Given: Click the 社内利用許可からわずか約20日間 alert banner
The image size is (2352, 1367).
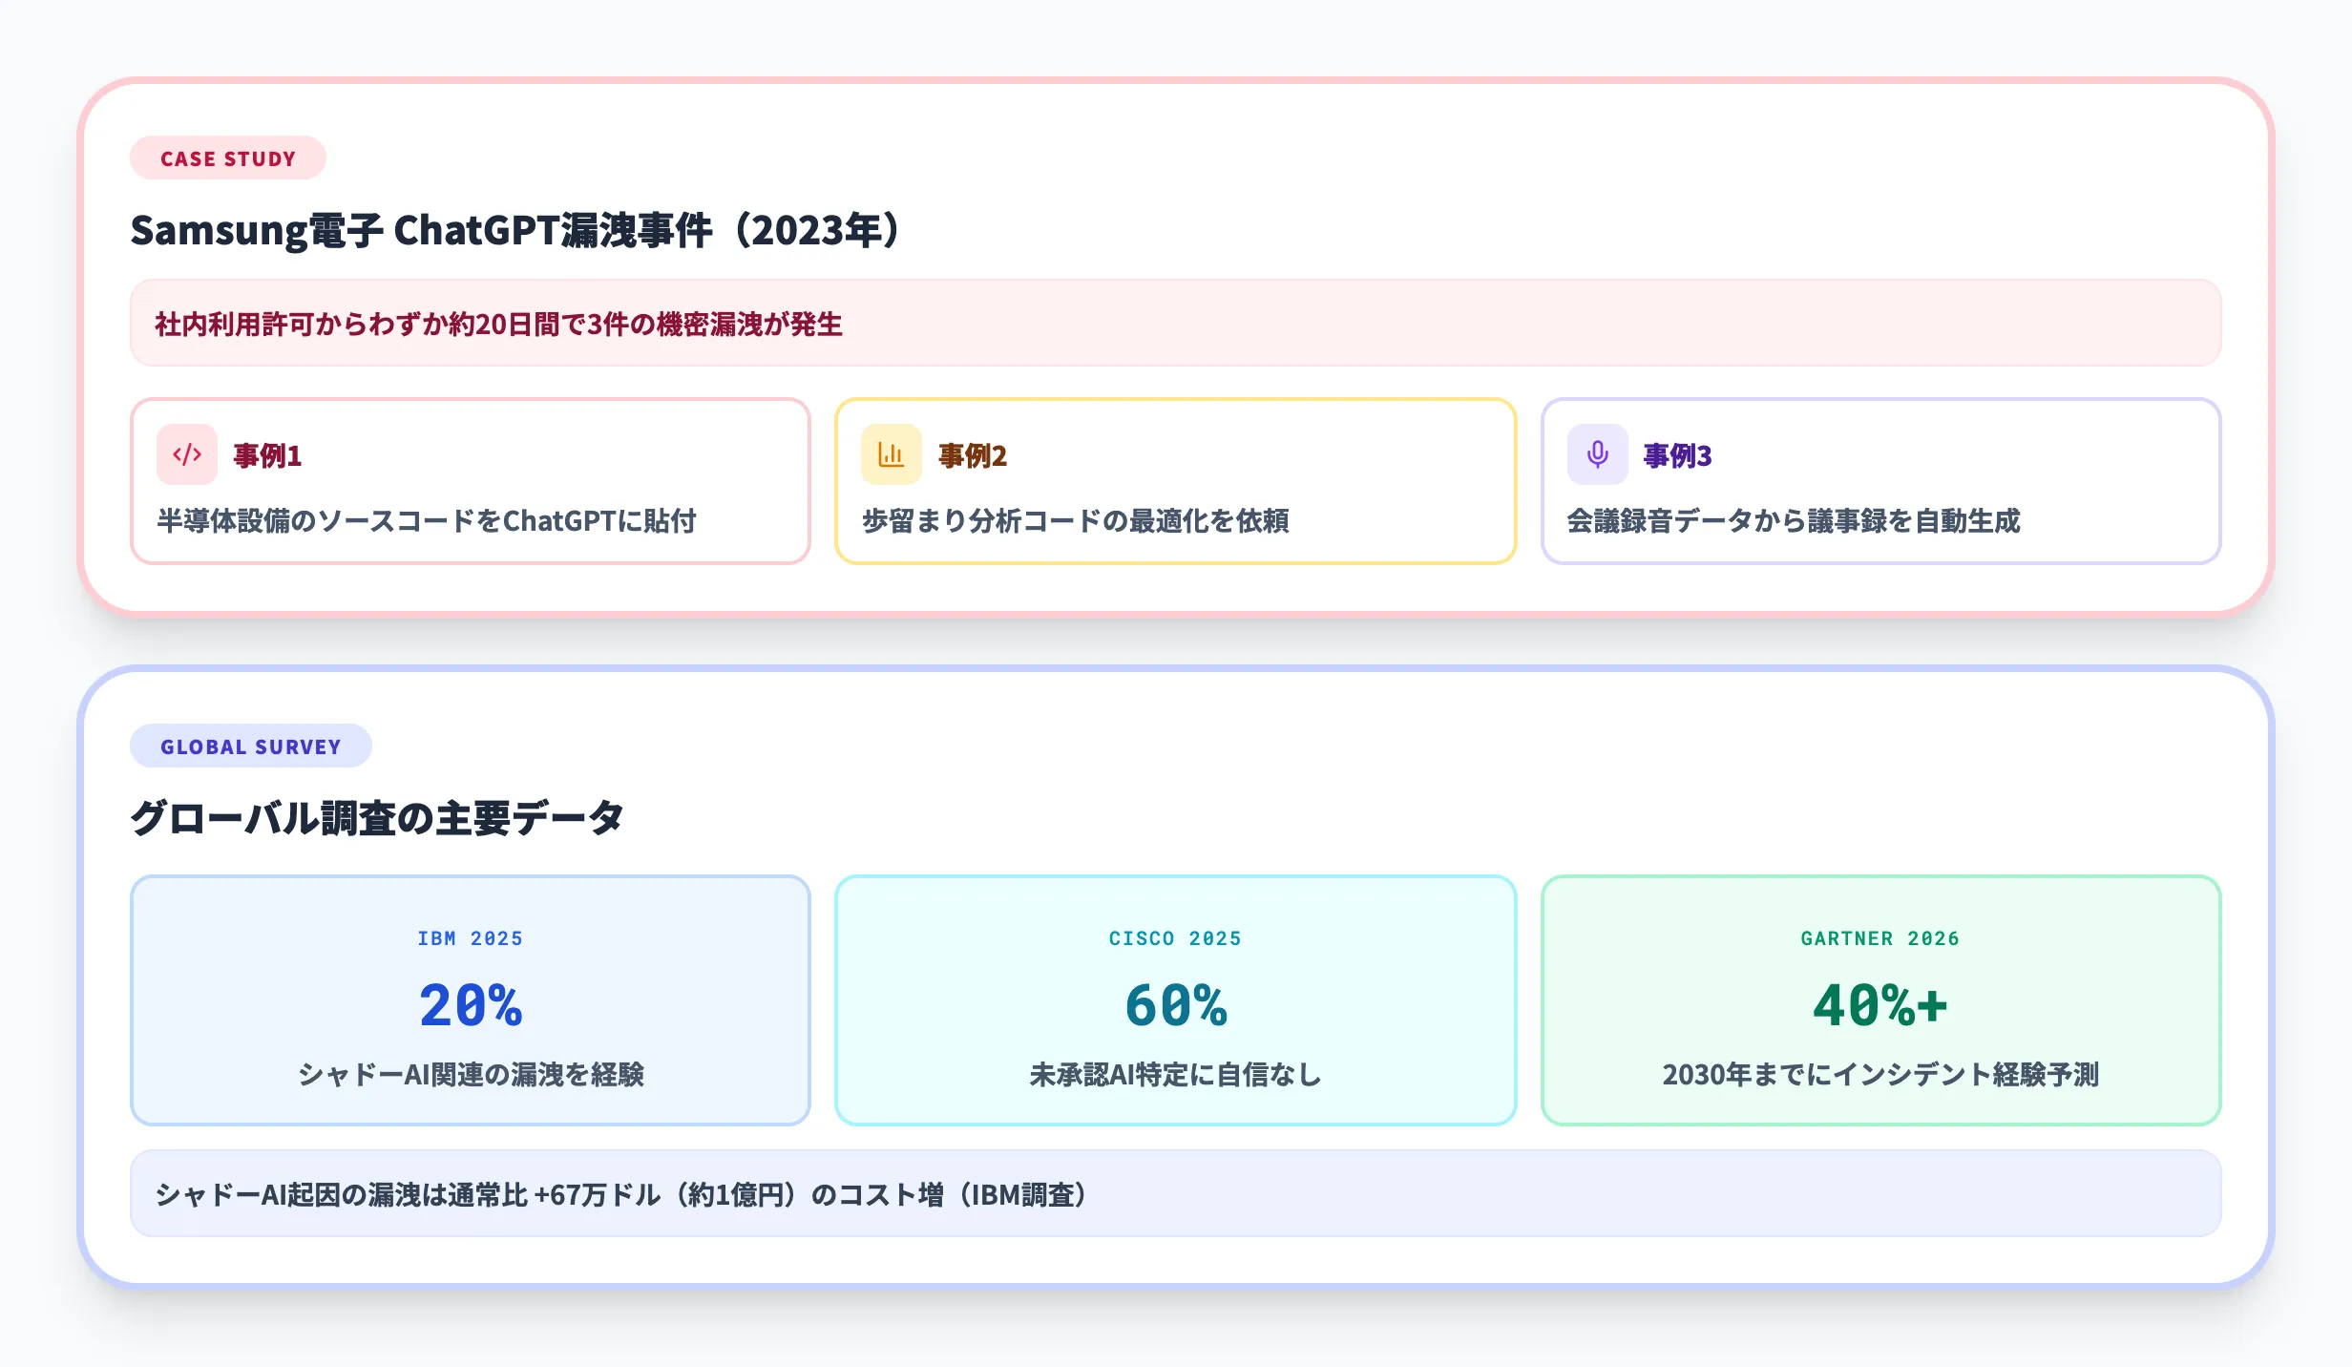Looking at the screenshot, I should (1176, 324).
